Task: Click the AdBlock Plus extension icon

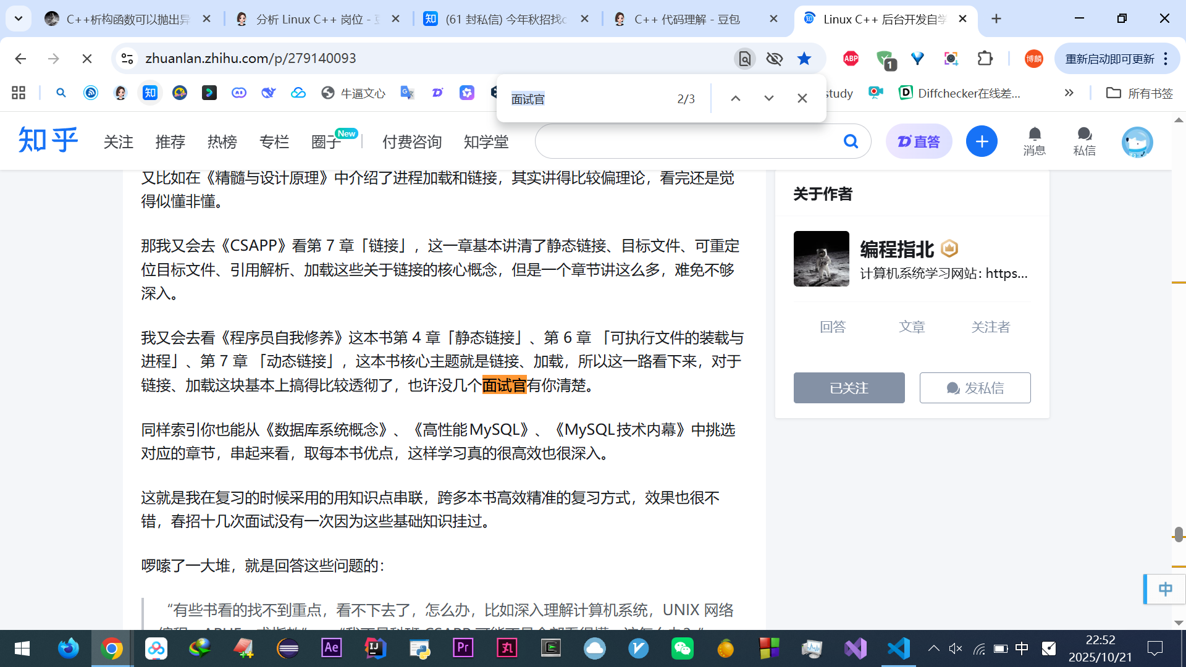Action: tap(851, 59)
